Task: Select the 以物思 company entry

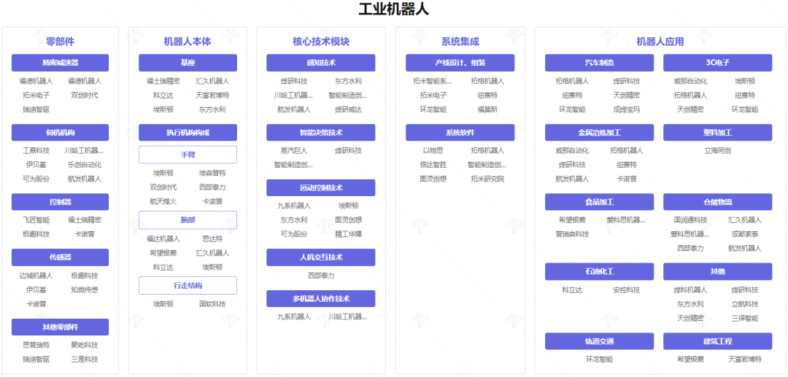Action: coord(433,151)
